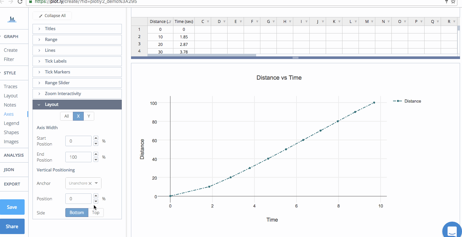The image size is (462, 237).
Task: Open the Anchor dropdown menu
Action: coord(96,183)
